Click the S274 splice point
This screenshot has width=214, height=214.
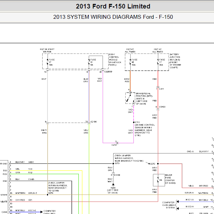coord(48,195)
